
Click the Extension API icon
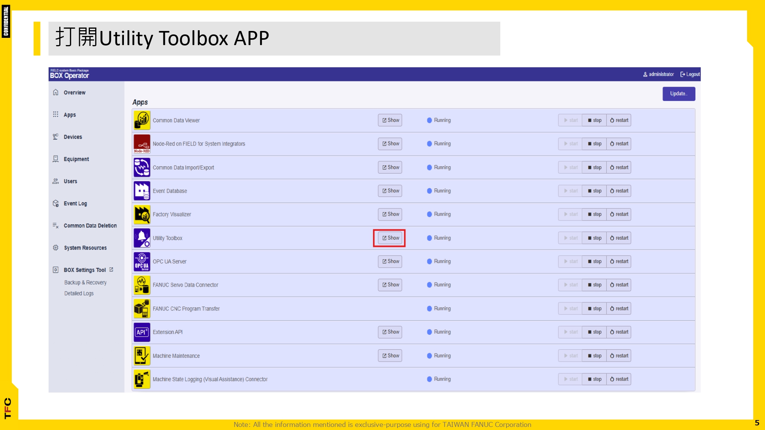142,332
